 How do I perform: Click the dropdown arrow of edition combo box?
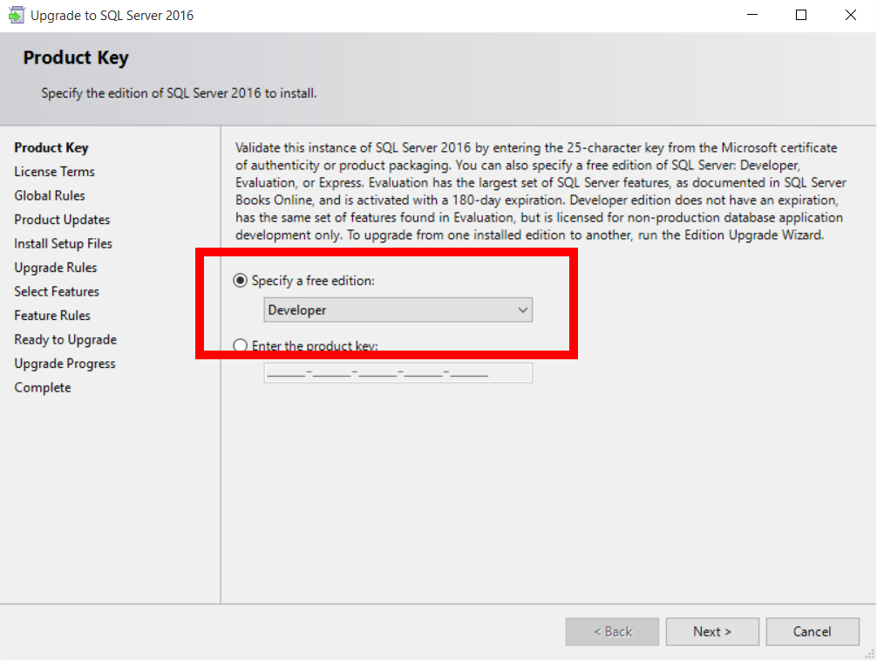point(522,310)
